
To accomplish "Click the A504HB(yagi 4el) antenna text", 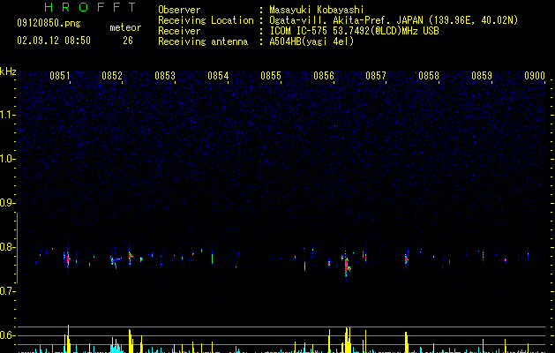I will [311, 41].
